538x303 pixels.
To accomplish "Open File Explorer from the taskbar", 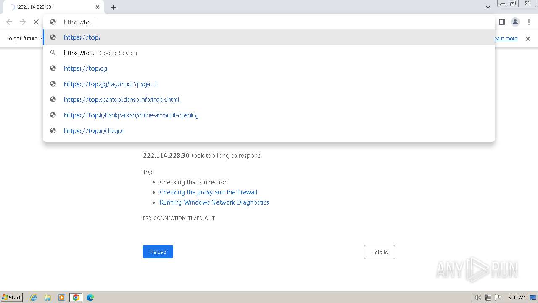I will [47, 298].
